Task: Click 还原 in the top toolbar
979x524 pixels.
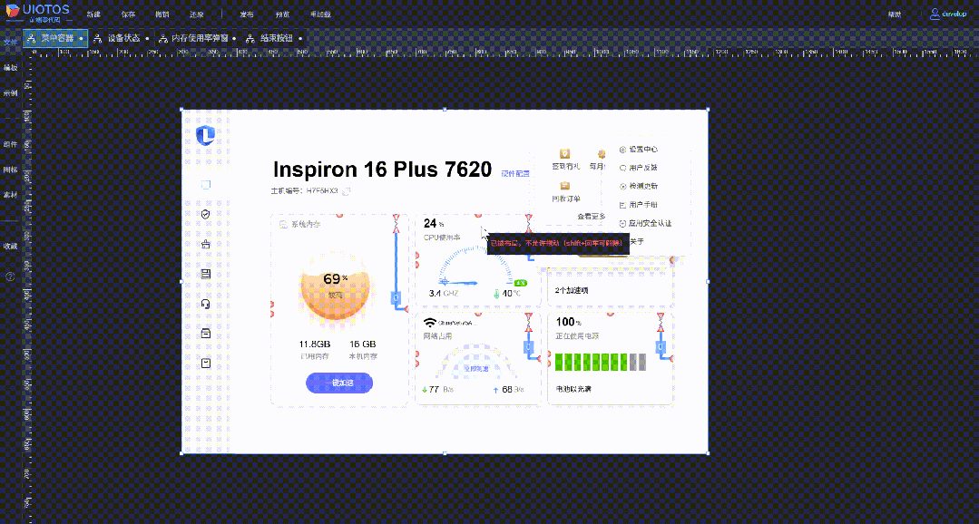Action: pyautogui.click(x=196, y=15)
